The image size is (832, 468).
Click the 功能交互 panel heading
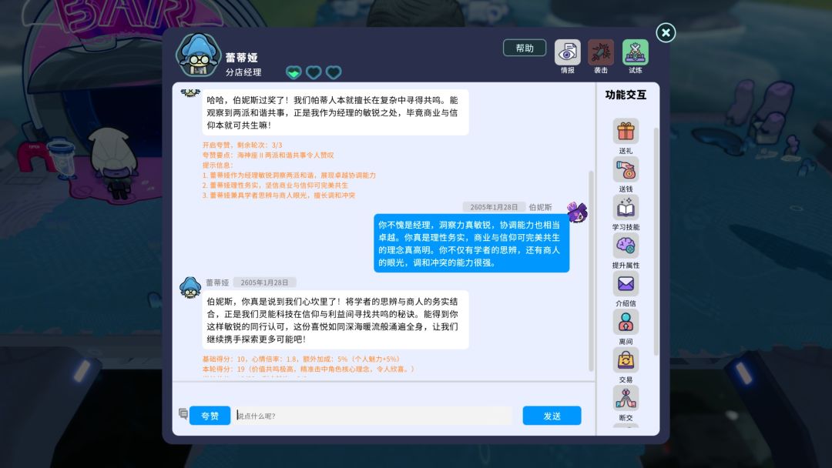(x=626, y=95)
